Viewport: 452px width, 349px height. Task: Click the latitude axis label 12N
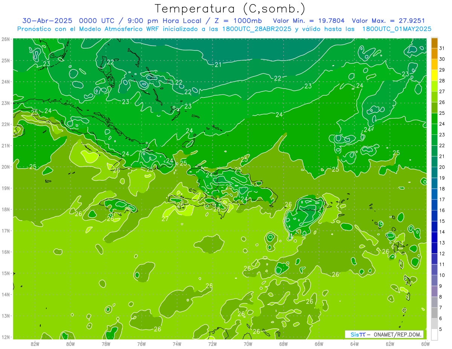[x=5, y=337]
